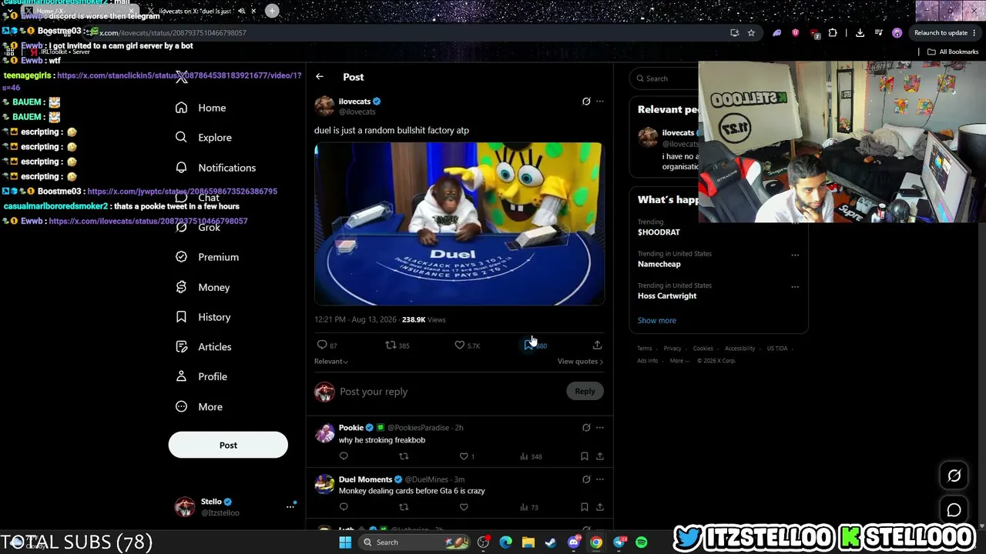
Task: Click Show more under trends
Action: (657, 320)
